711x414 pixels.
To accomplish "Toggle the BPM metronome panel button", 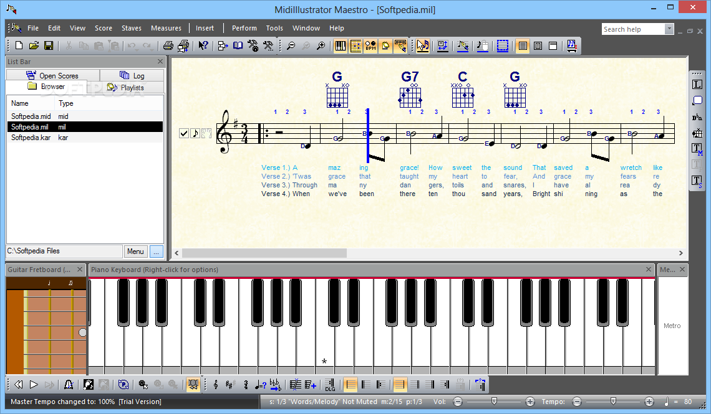I will coord(370,45).
